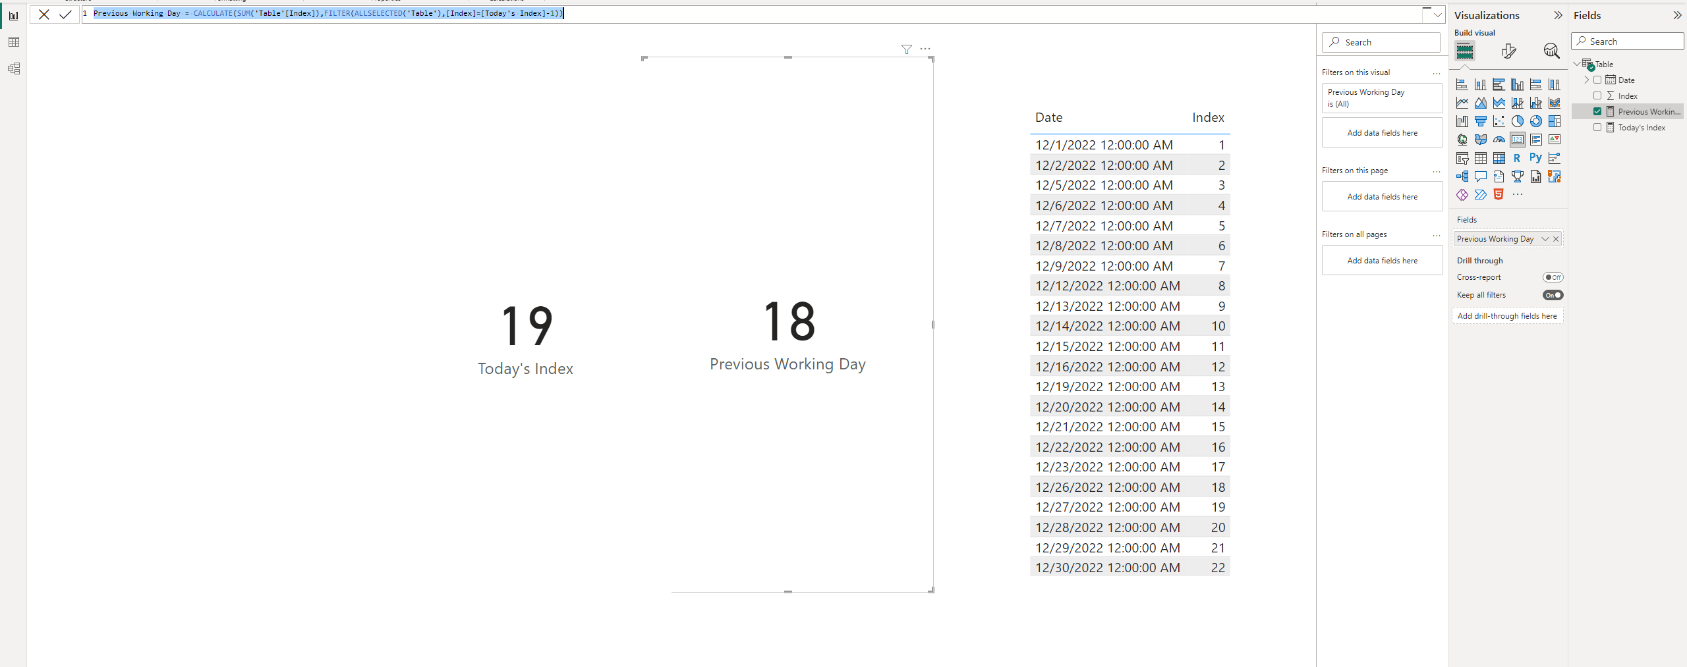Open Previous Working Day field well dropdown
This screenshot has height=667, width=1687.
point(1545,239)
